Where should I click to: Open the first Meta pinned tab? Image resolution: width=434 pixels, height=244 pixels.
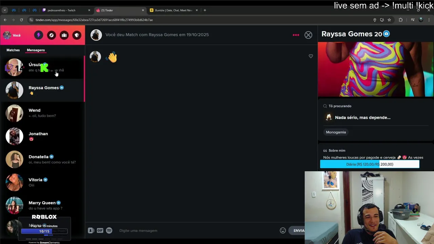(x=14, y=10)
